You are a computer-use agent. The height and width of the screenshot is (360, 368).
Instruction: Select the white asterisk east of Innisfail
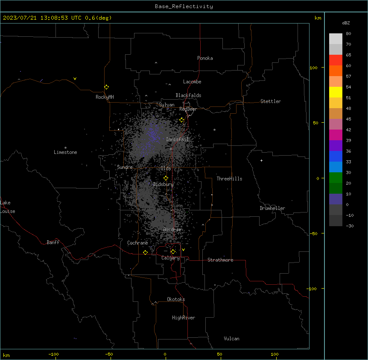click(214, 130)
